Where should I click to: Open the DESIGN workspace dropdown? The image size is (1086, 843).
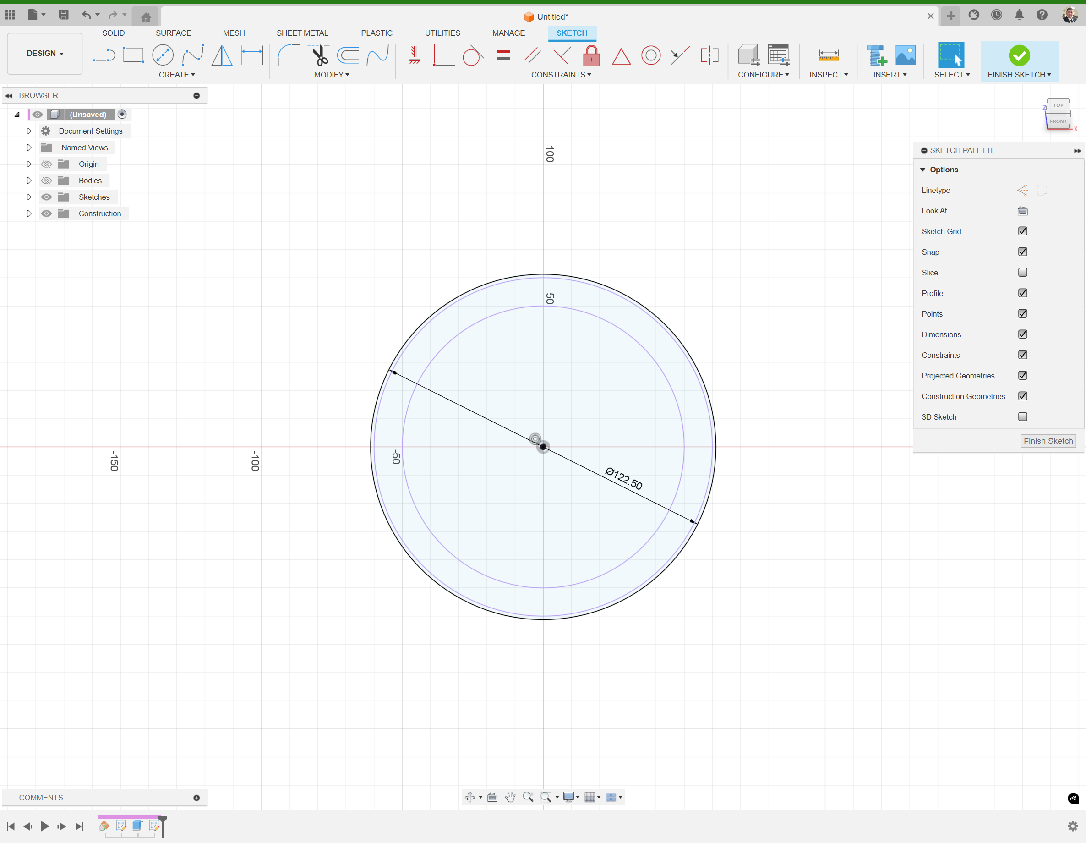(45, 53)
